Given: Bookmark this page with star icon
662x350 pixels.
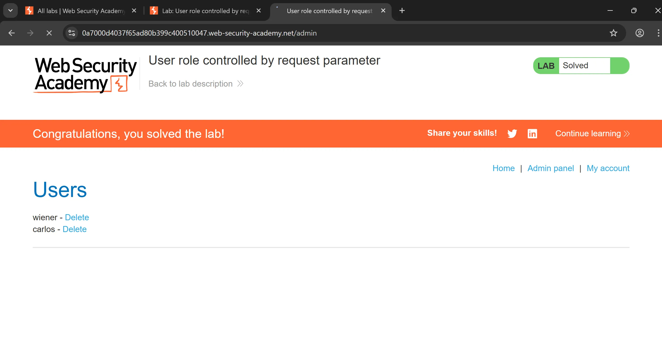Looking at the screenshot, I should 613,33.
